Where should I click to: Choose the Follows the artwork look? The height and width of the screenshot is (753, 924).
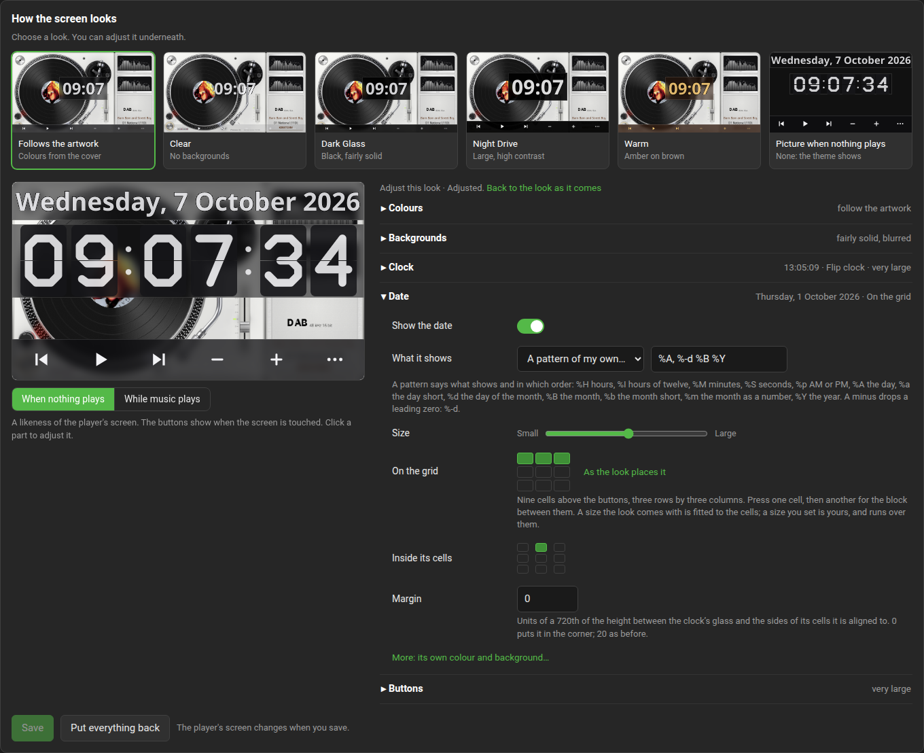84,110
